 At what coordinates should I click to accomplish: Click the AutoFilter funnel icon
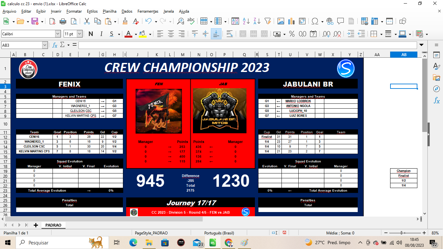point(268,21)
